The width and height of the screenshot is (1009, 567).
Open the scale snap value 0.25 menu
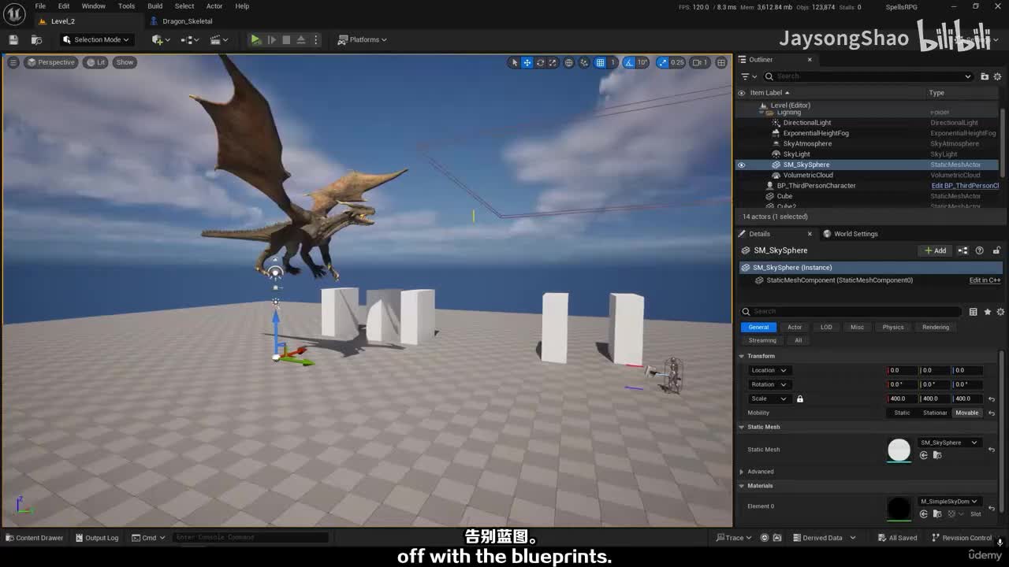677,62
